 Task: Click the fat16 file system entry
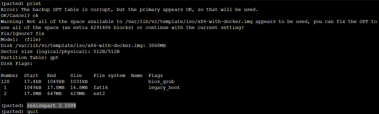pos(101,88)
